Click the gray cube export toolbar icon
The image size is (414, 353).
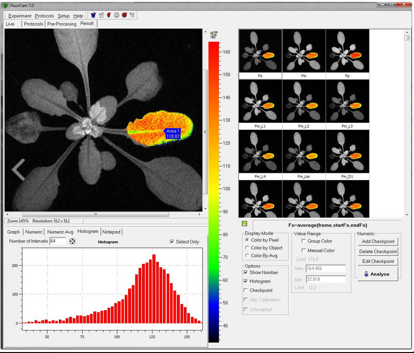coord(101,15)
